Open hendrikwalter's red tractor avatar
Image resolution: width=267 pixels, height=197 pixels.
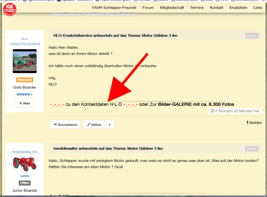25,164
